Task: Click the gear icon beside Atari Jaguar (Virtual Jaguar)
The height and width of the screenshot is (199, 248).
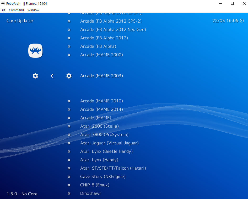Action: 69,143
